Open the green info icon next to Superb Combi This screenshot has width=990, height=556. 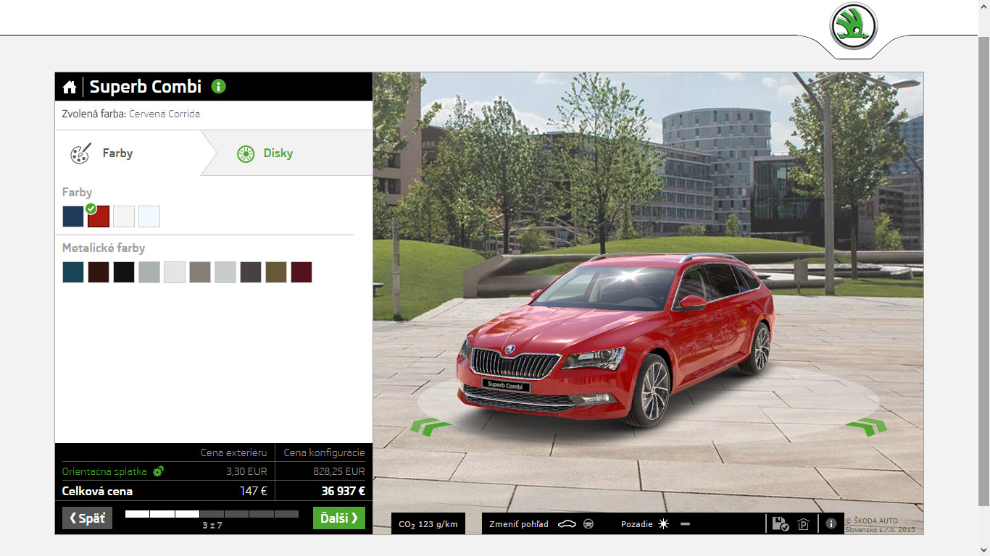(x=219, y=86)
